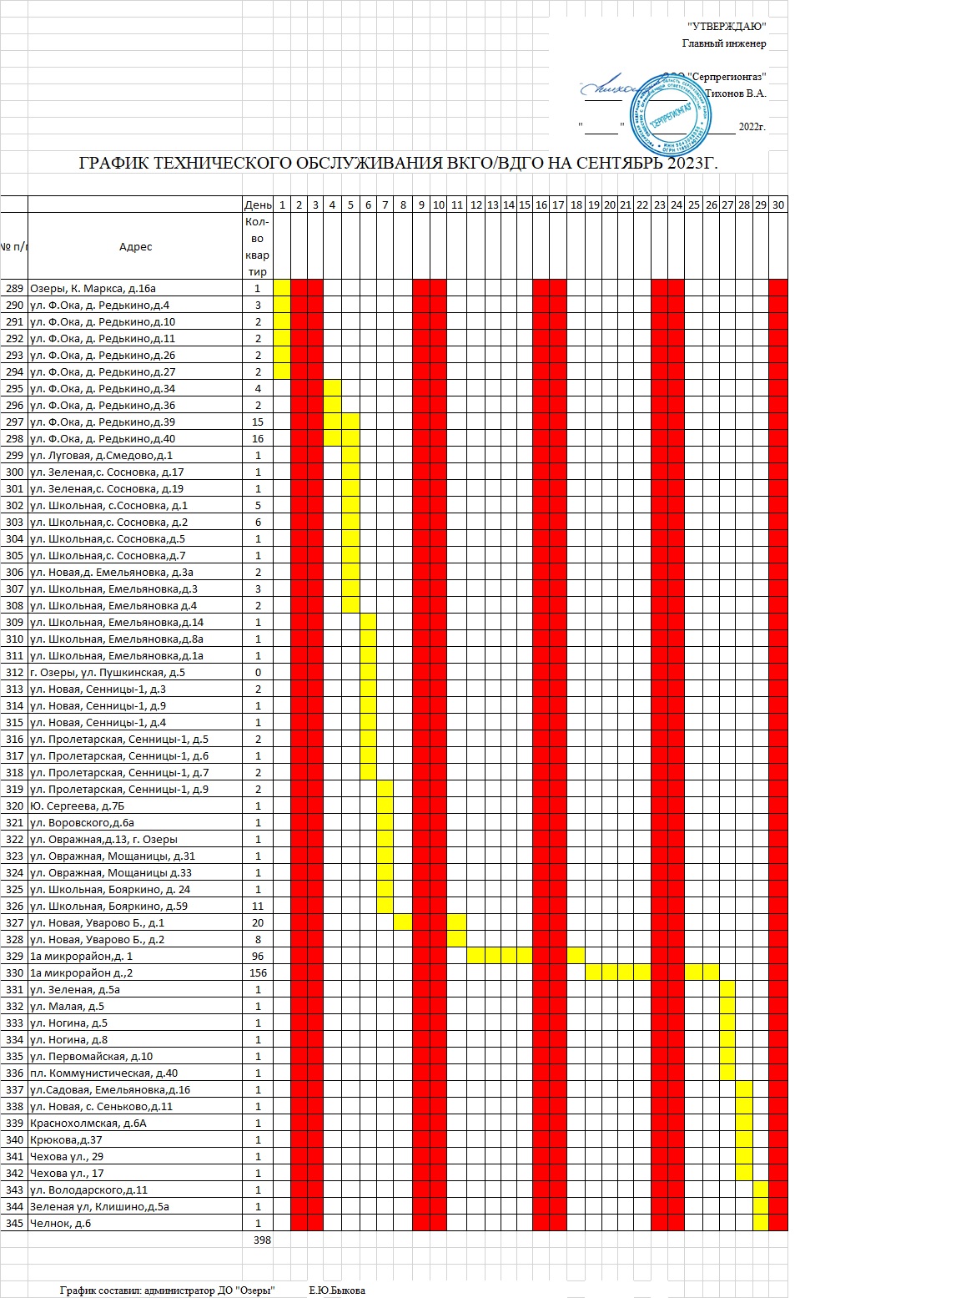
Task: Select the name "Е.Ю.Быкова" in footer
Action: click(x=337, y=1290)
